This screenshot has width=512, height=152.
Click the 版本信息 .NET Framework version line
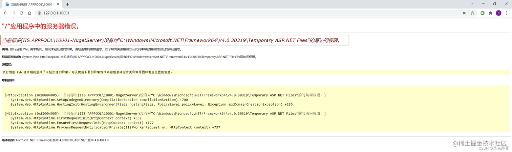pos(55,140)
